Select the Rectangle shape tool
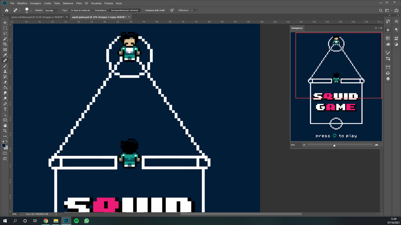Image resolution: width=401 pixels, height=225 pixels. point(5,120)
